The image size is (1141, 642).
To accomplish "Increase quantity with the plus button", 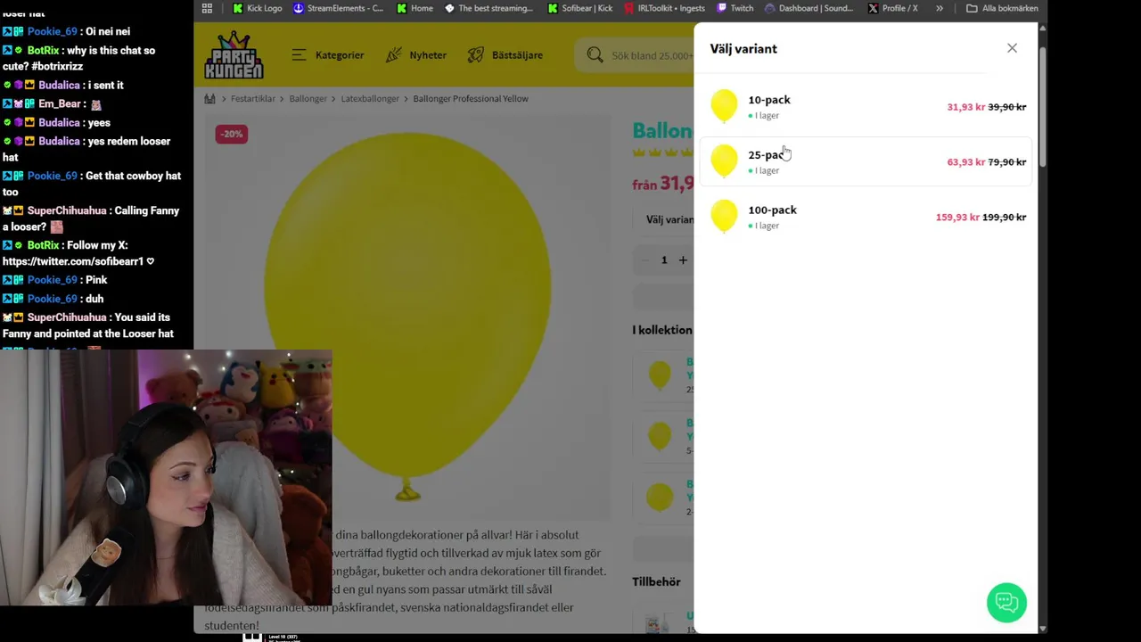I will [683, 259].
